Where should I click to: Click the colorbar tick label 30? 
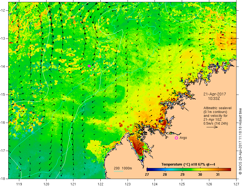coord(200,175)
